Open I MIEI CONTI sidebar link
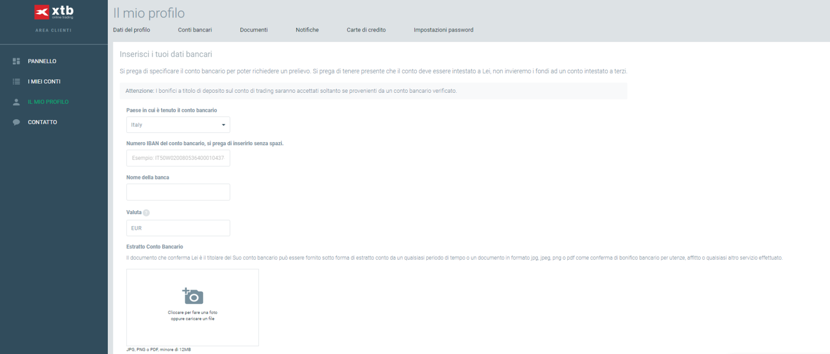The image size is (830, 354). coord(44,82)
